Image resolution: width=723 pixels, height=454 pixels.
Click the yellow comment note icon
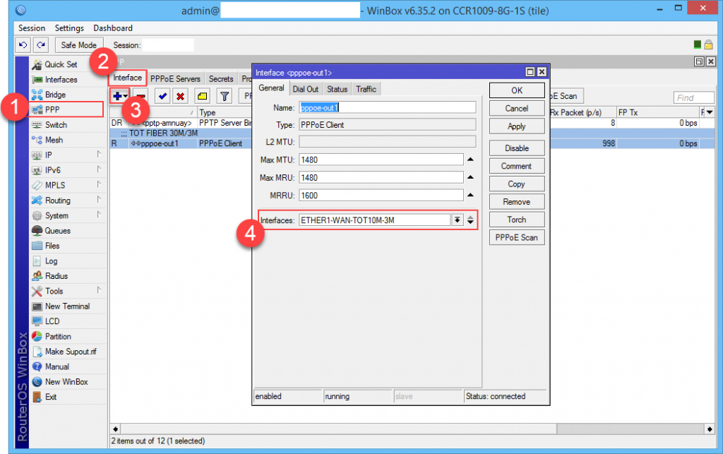(x=202, y=96)
